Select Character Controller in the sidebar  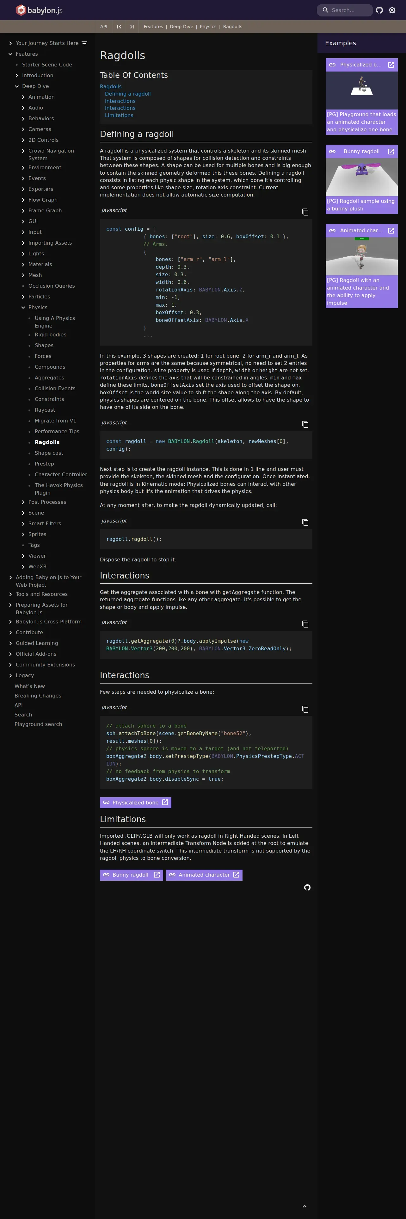[60, 475]
